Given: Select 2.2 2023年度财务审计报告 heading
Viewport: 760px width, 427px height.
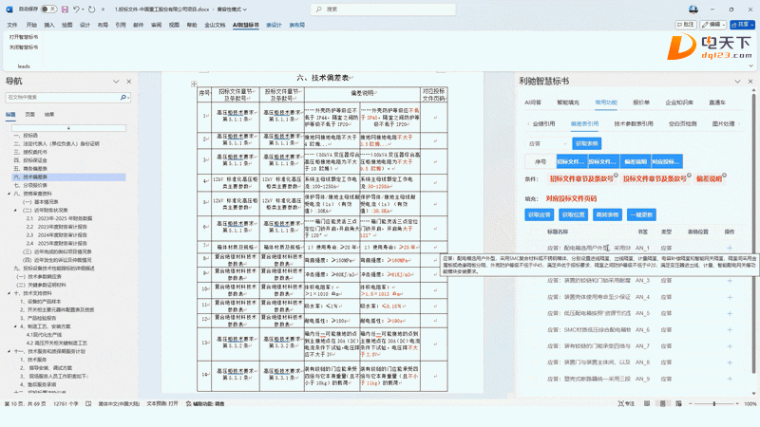Looking at the screenshot, I should 57,227.
